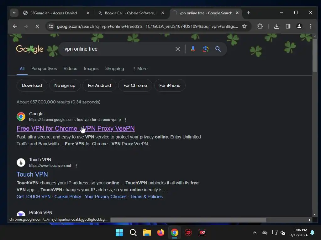This screenshot has width=321, height=240.
Task: Open the screen recorder app in taskbar
Action: pos(202,232)
